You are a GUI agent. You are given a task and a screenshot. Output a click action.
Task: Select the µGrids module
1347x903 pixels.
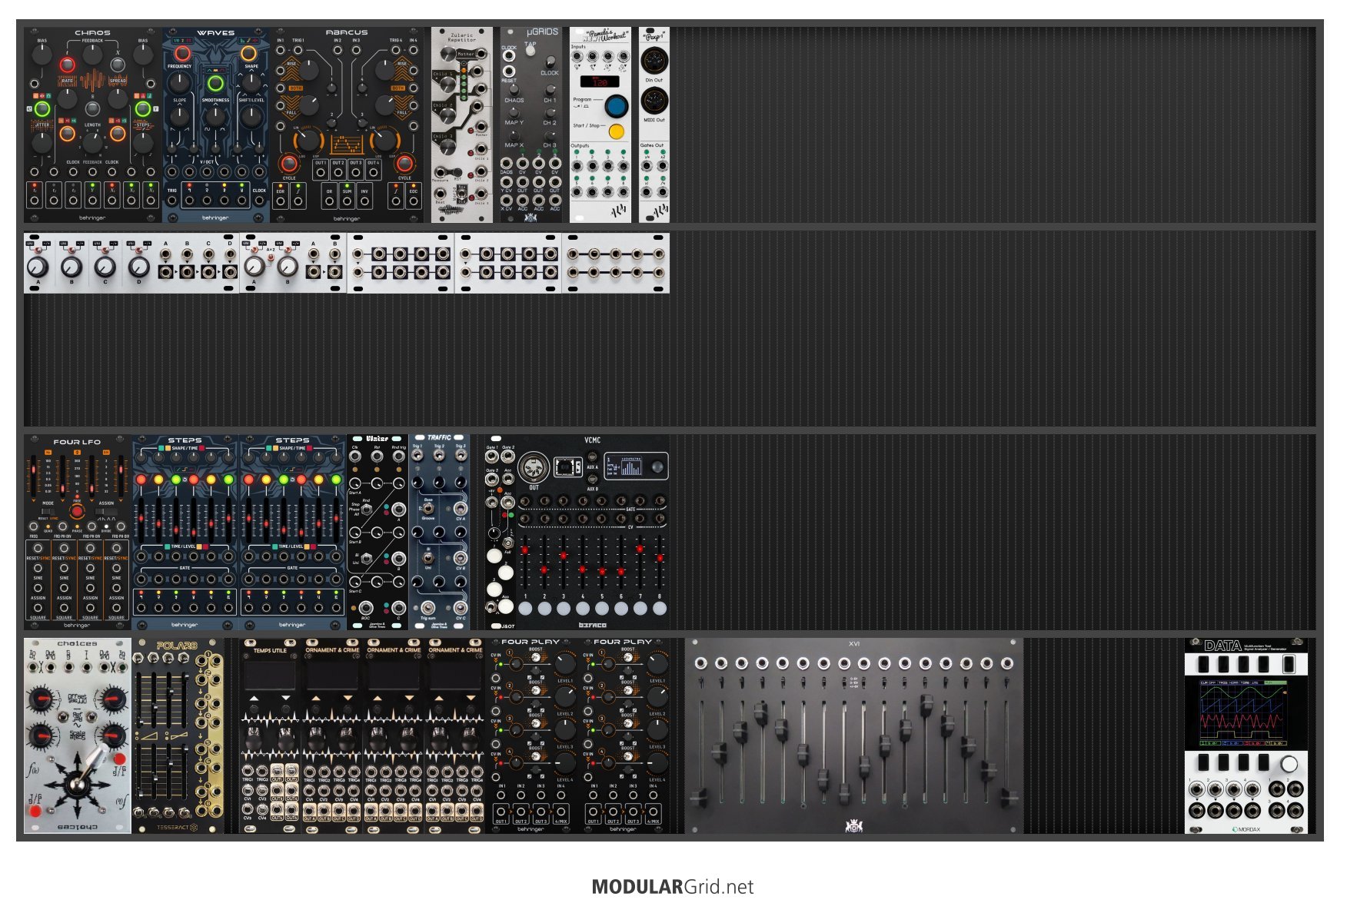coord(531,125)
